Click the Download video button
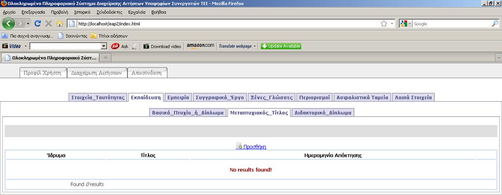502x195 pixels. (162, 46)
